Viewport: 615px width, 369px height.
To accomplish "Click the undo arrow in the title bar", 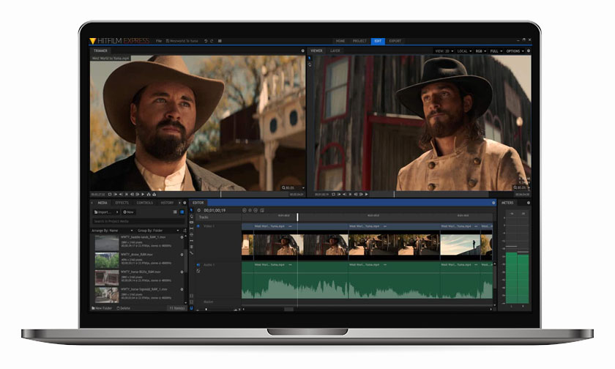I will tap(206, 41).
